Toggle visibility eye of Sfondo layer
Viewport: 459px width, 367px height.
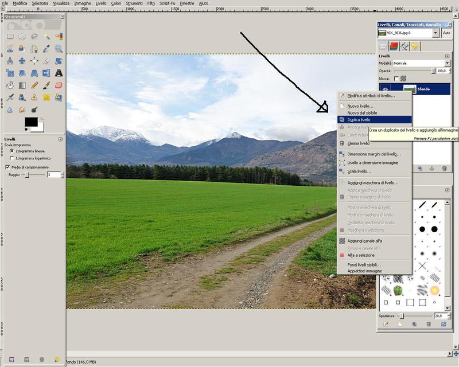[x=386, y=89]
